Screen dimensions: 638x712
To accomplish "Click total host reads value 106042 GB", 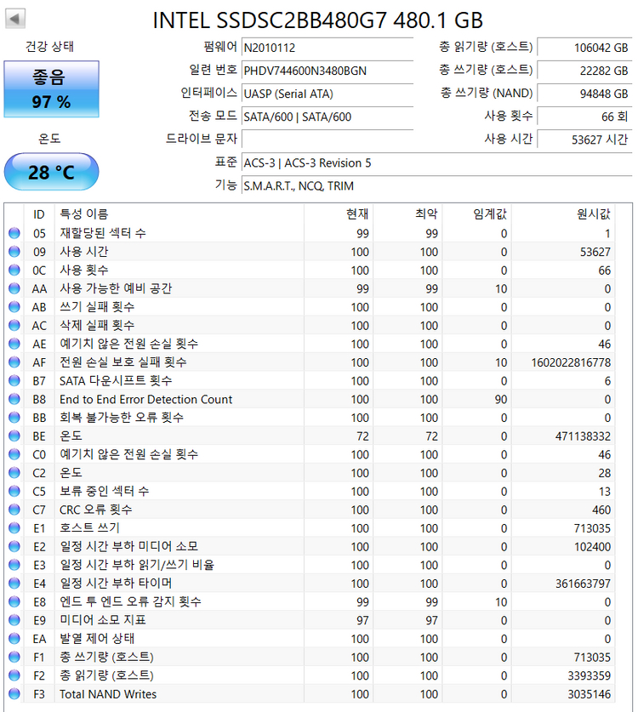I will click(x=584, y=48).
